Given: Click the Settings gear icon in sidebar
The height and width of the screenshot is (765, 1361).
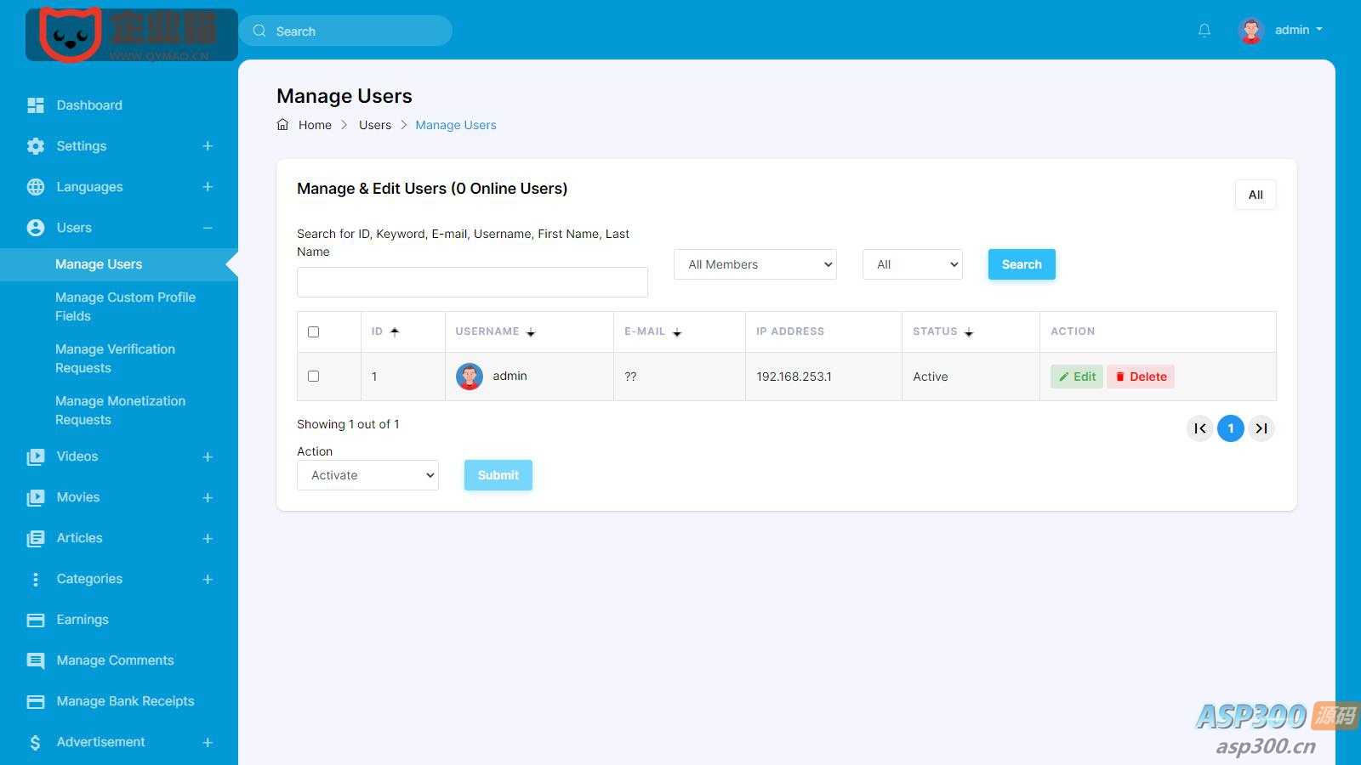Looking at the screenshot, I should point(36,146).
